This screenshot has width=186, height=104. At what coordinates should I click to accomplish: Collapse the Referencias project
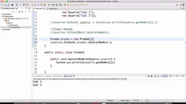click(2, 16)
